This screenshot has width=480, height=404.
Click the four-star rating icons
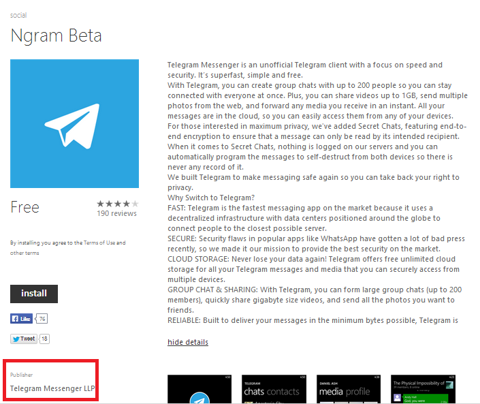pos(118,204)
